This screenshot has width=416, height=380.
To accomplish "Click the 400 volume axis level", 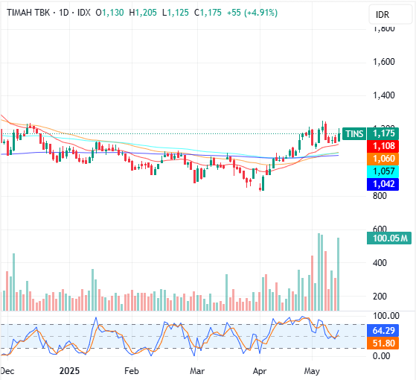I will tap(380, 263).
